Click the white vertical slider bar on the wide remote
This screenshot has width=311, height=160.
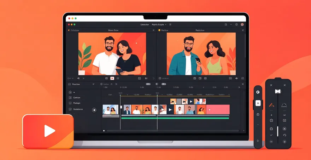click(278, 131)
